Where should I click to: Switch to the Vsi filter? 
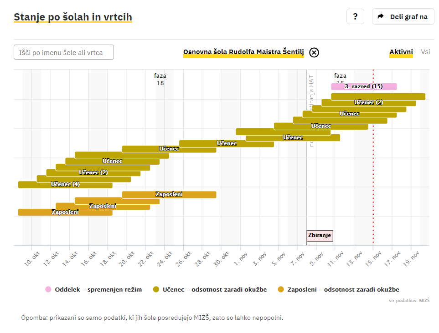(425, 52)
